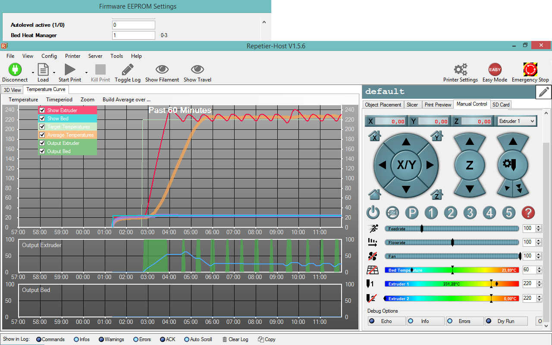Open Printer Settings gear icon

(x=460, y=69)
